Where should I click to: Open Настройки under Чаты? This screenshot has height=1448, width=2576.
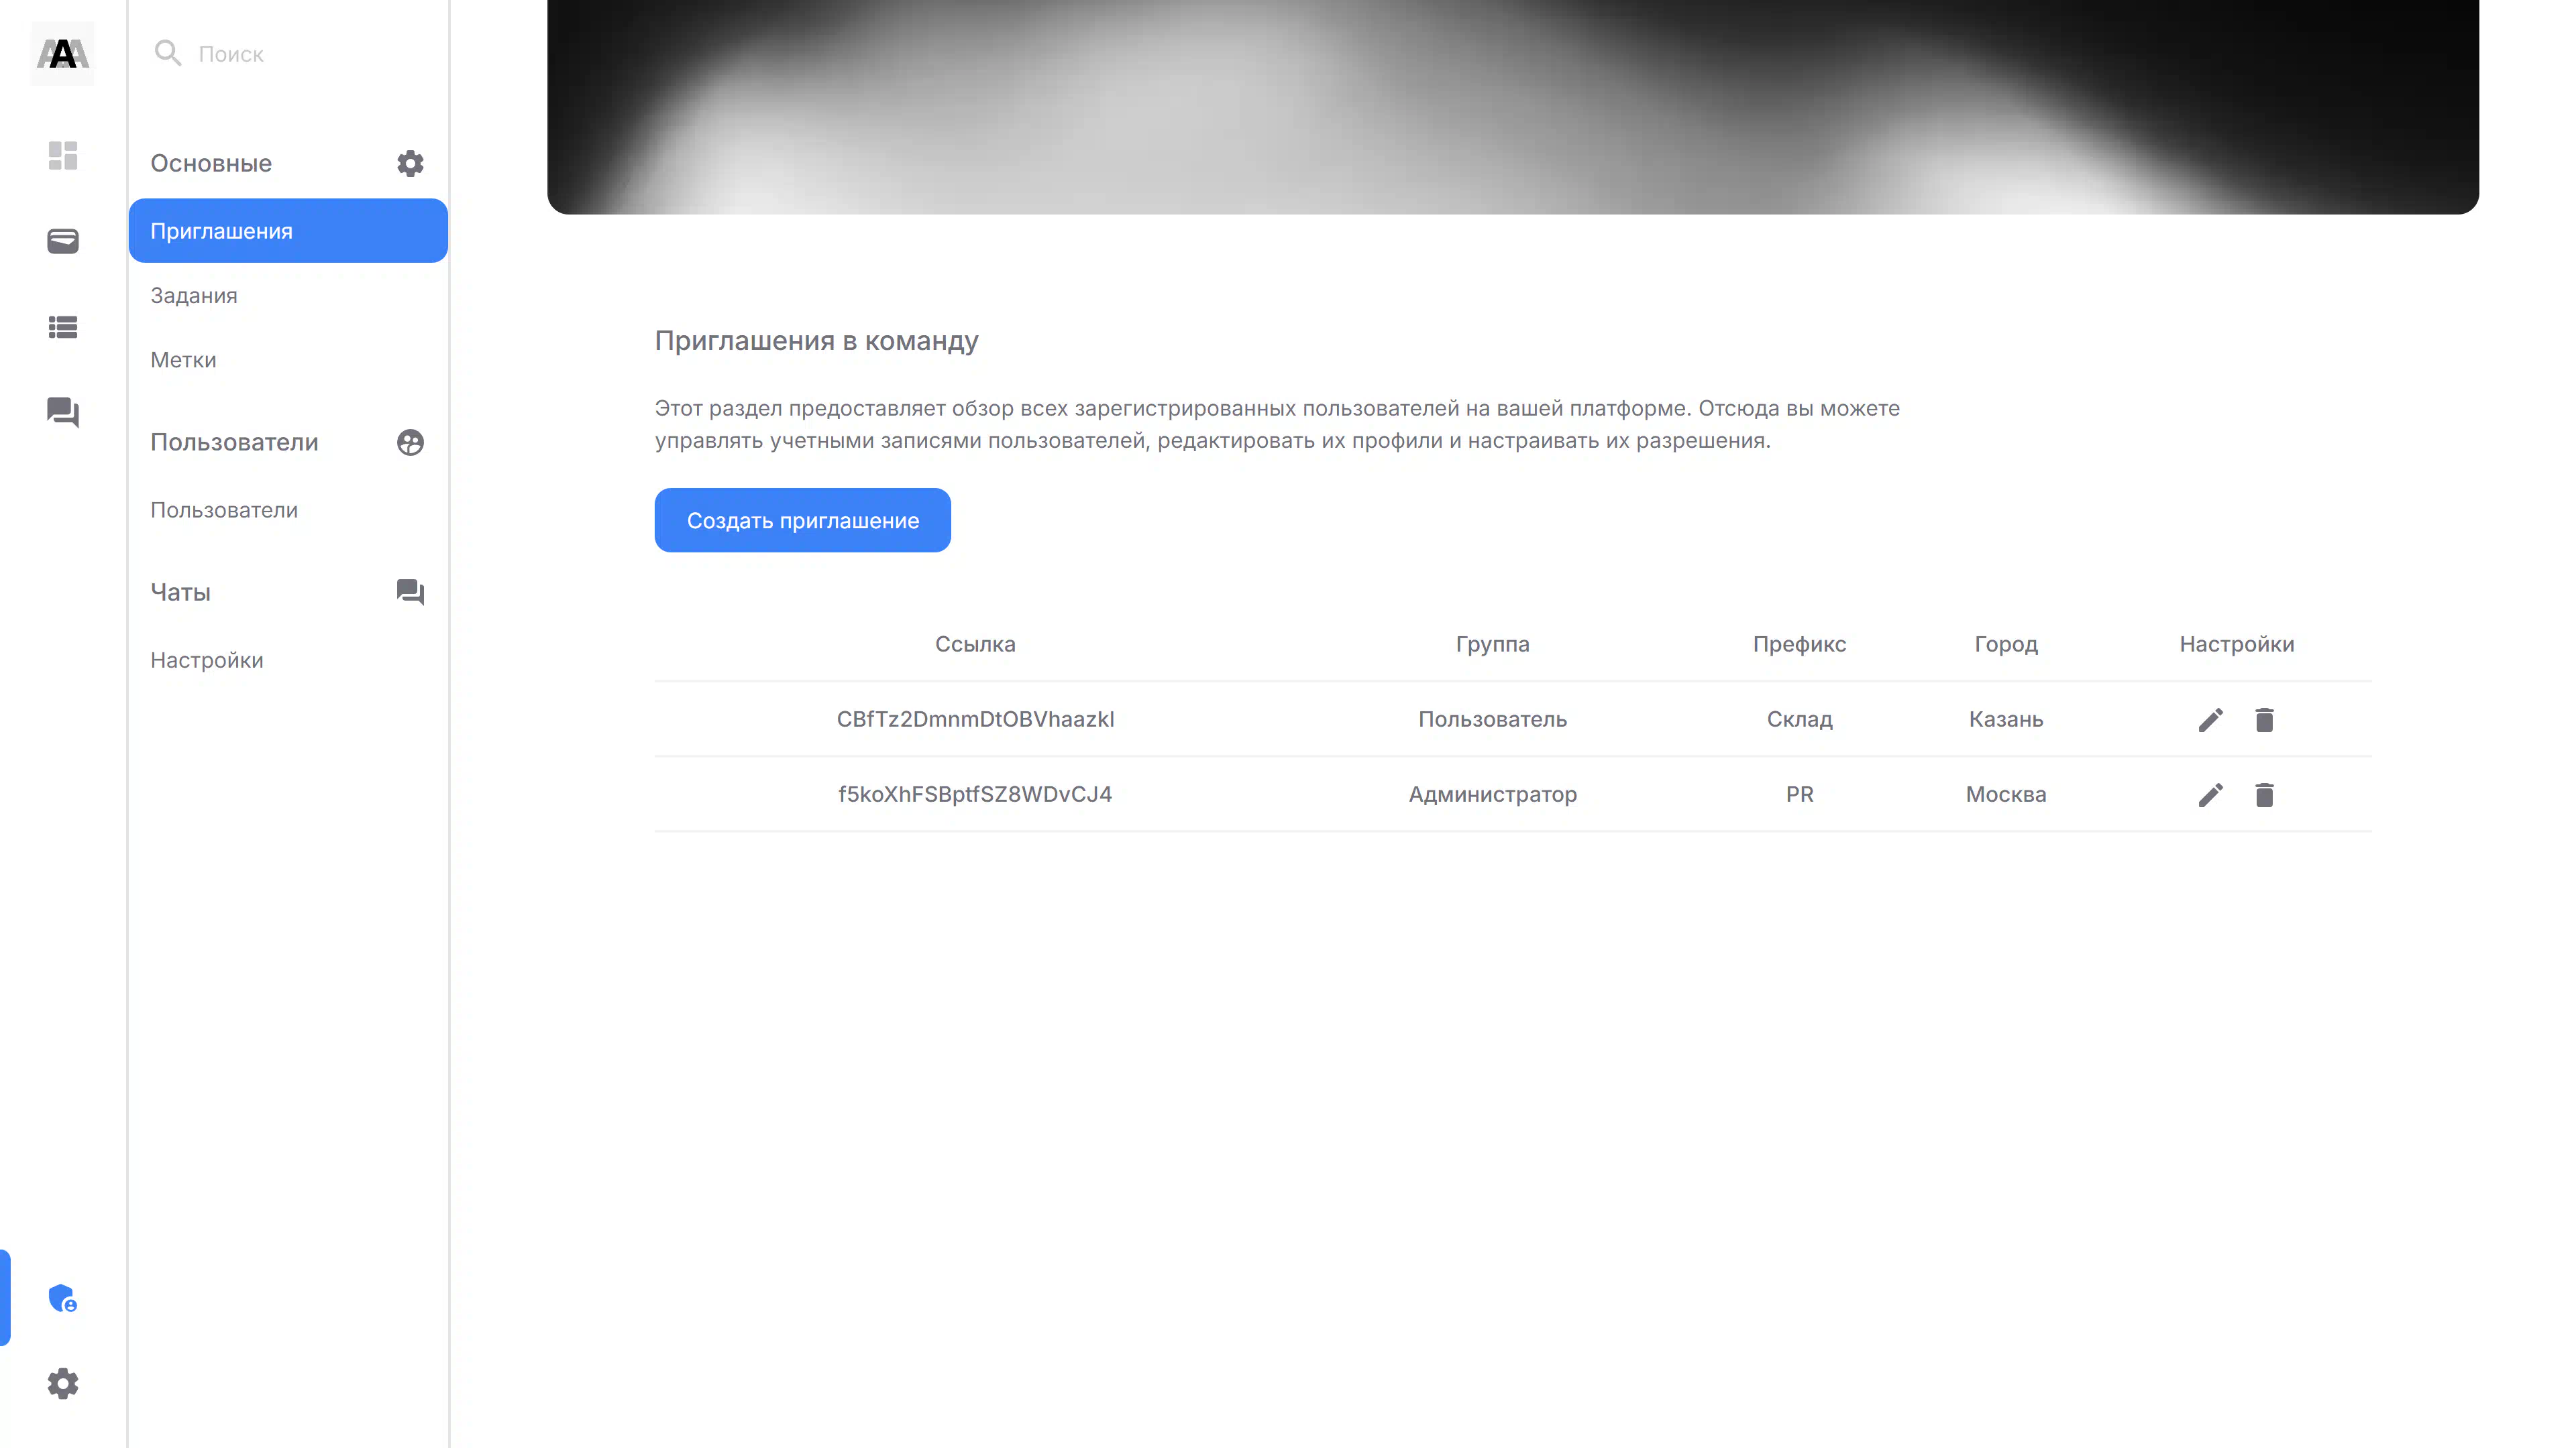288,660
